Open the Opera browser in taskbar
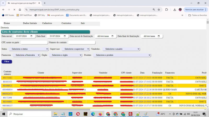The height and width of the screenshot is (117, 209). click(78, 114)
